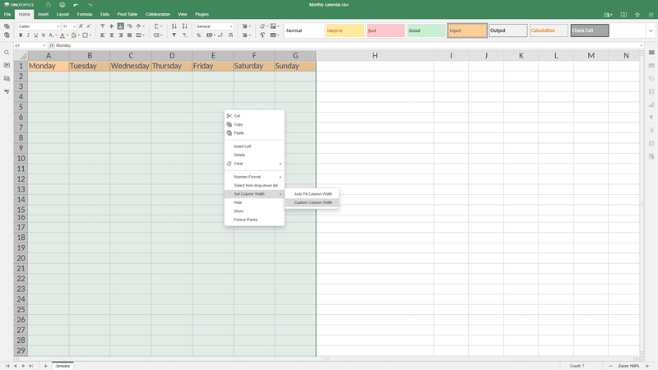This screenshot has height=370, width=658.
Task: Mark as favorite star icon
Action: [x=637, y=15]
